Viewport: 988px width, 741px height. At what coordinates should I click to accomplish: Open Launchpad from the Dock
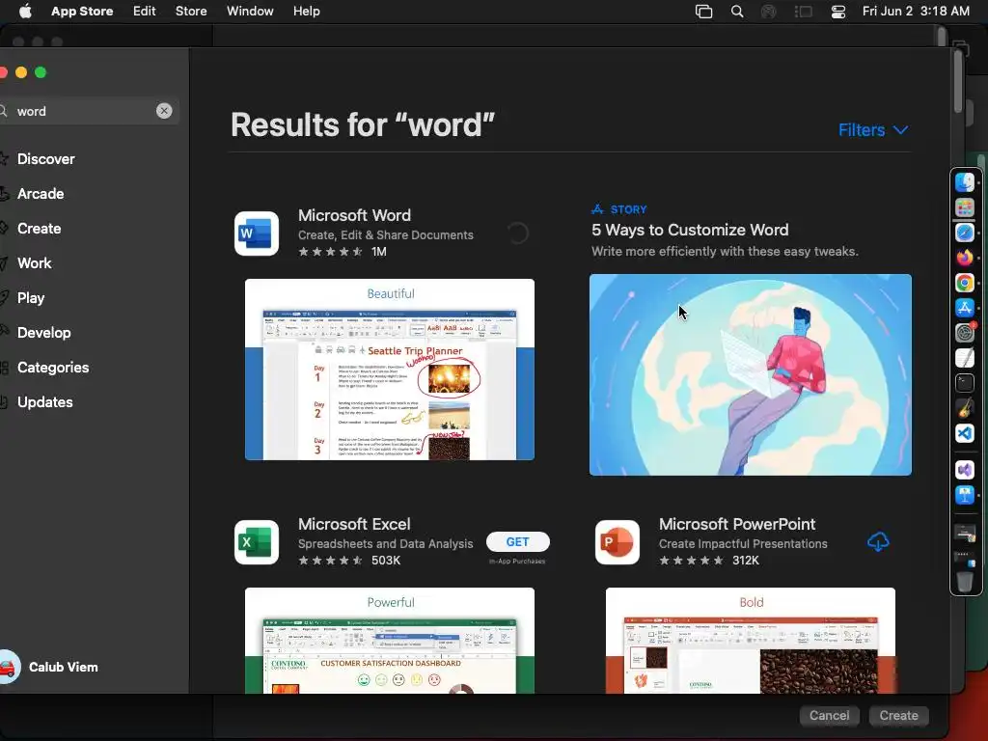[x=965, y=207]
